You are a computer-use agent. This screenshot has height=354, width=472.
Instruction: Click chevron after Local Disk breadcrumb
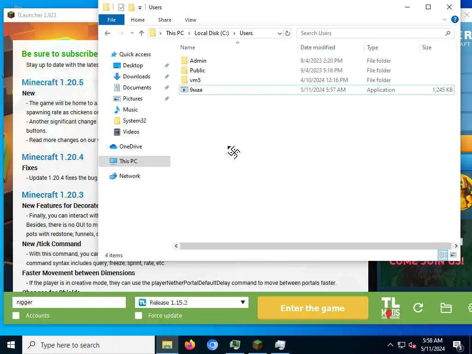coord(234,33)
